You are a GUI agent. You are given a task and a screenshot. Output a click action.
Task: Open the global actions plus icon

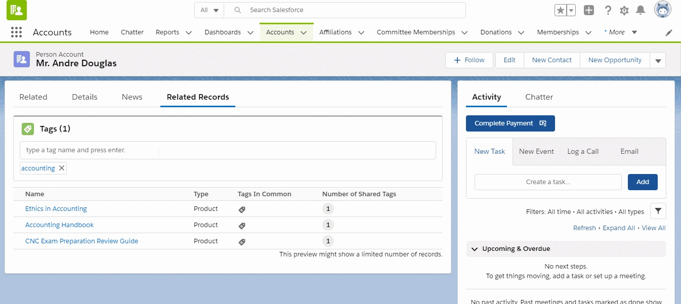point(588,10)
